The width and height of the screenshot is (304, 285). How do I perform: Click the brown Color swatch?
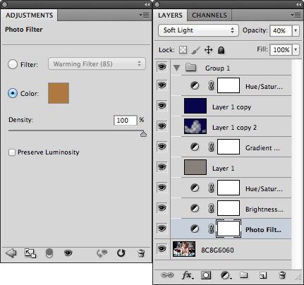tap(59, 93)
